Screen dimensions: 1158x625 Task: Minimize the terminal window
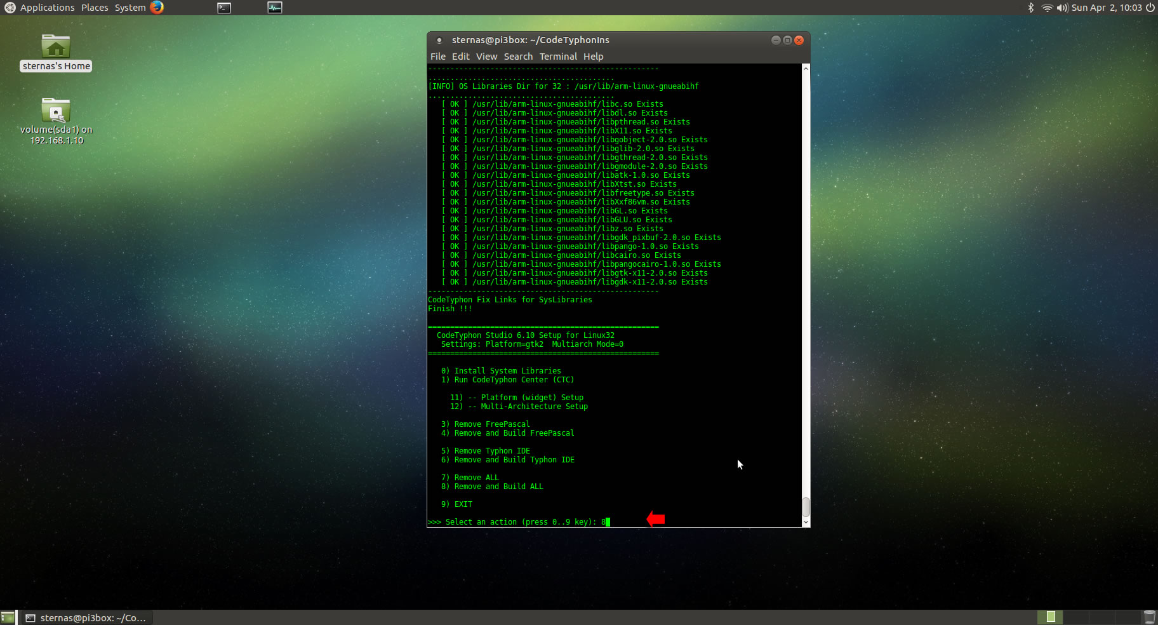coord(776,40)
